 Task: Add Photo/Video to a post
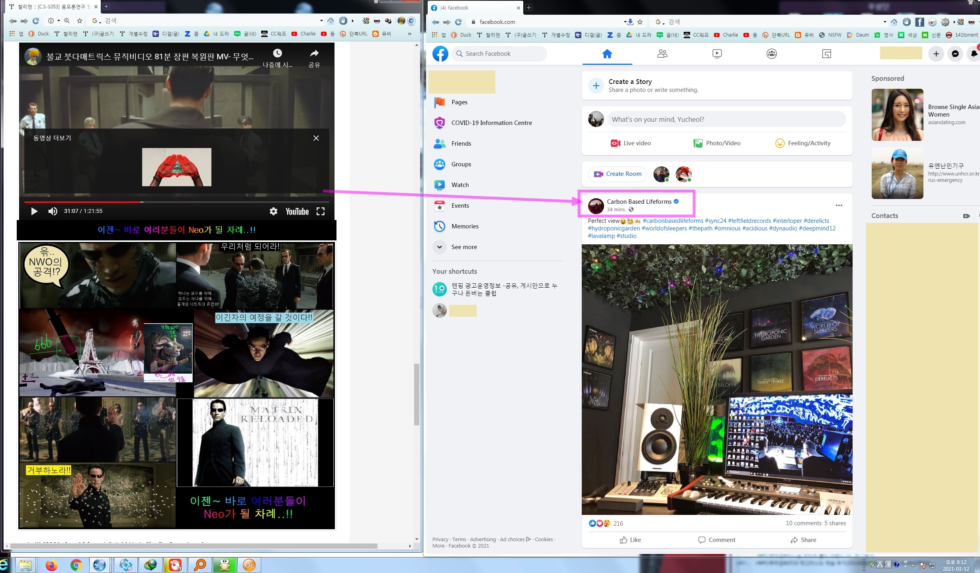(x=717, y=143)
